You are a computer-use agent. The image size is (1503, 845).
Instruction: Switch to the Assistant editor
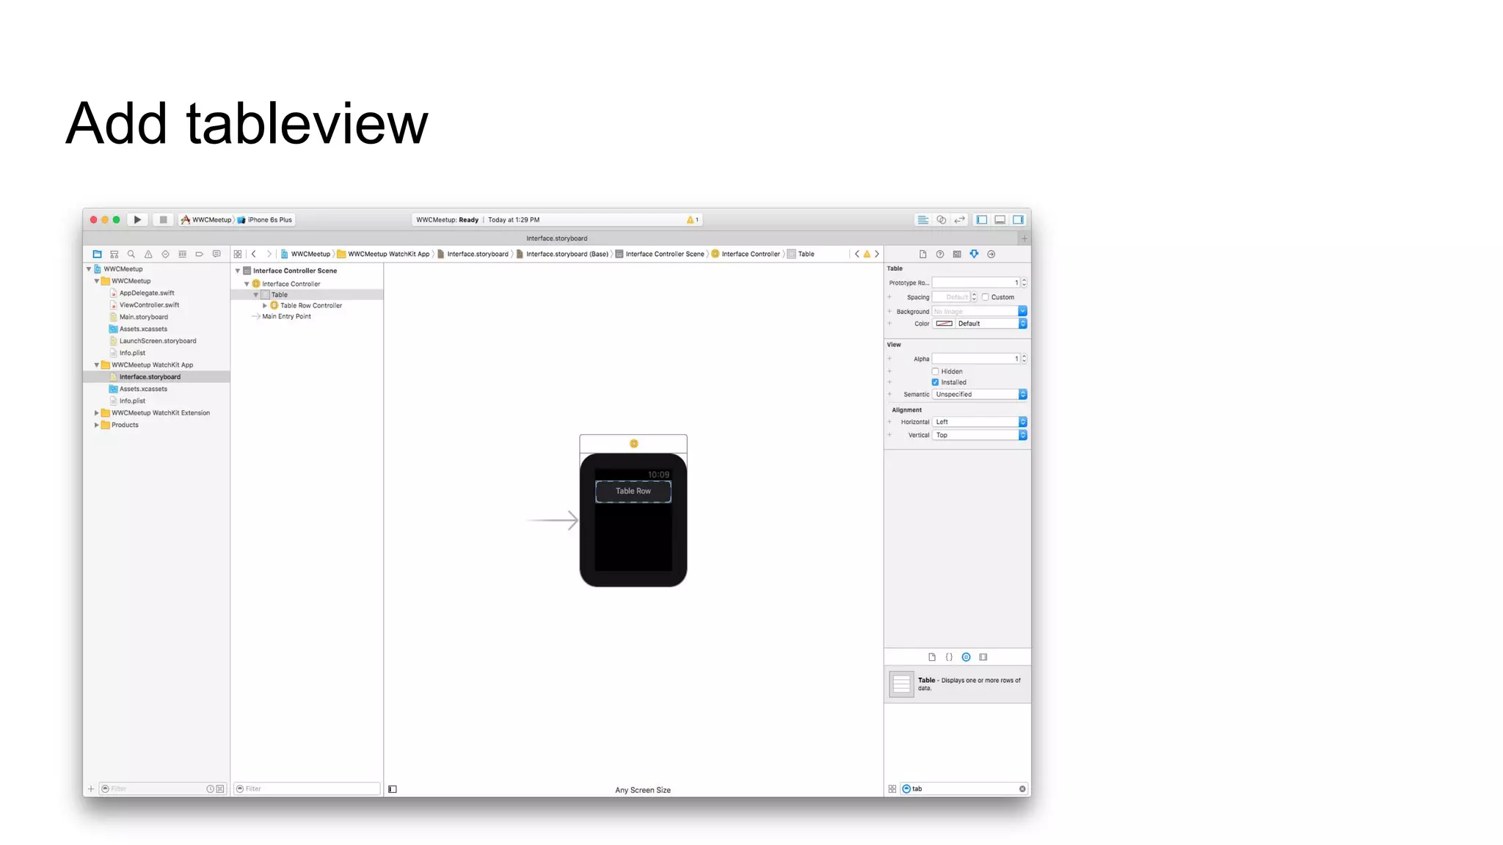coord(941,219)
